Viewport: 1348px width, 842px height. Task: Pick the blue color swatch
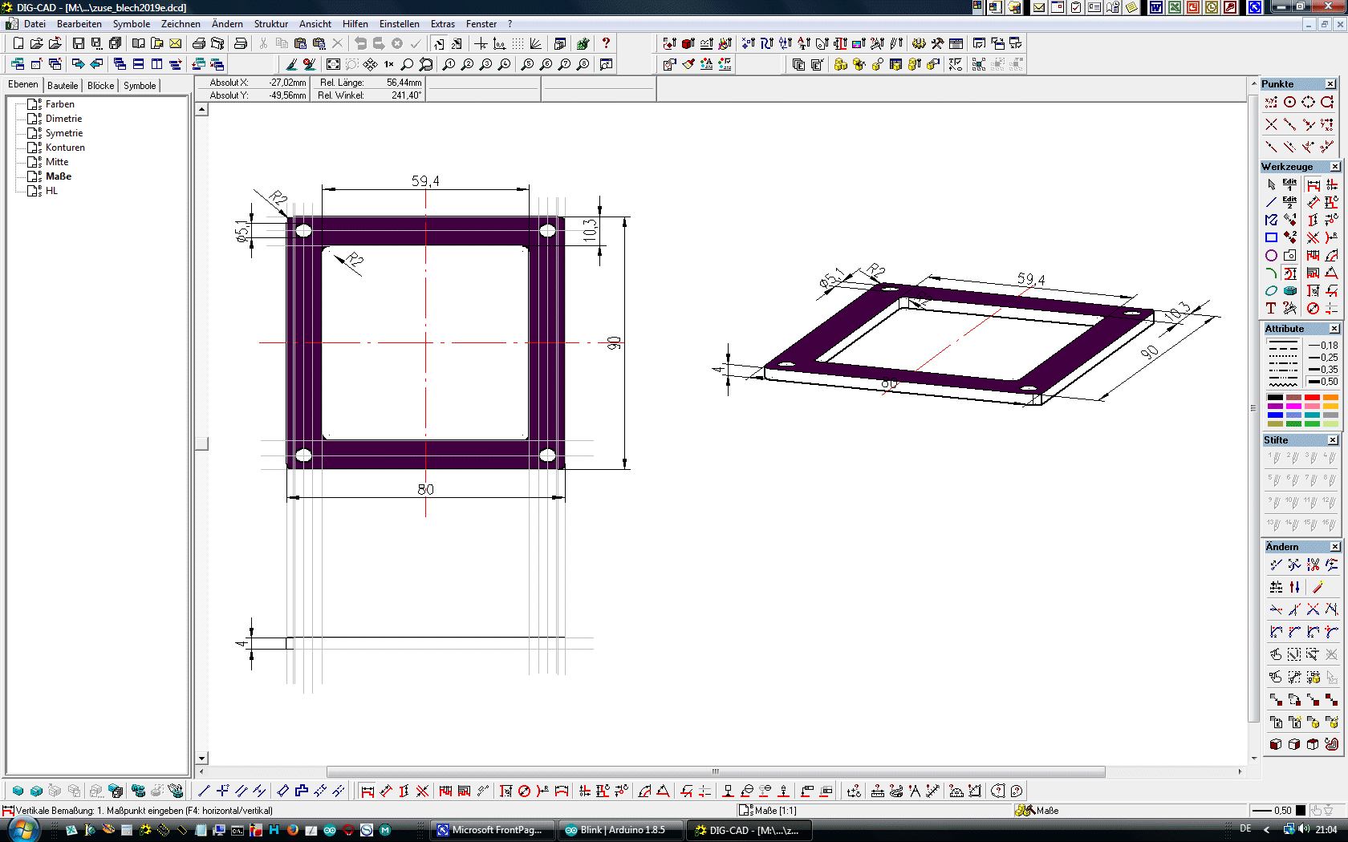click(x=1275, y=415)
